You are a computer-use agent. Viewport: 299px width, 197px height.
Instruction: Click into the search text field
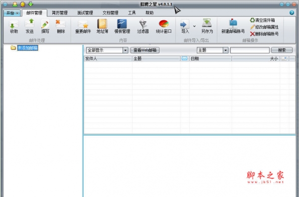point(250,50)
